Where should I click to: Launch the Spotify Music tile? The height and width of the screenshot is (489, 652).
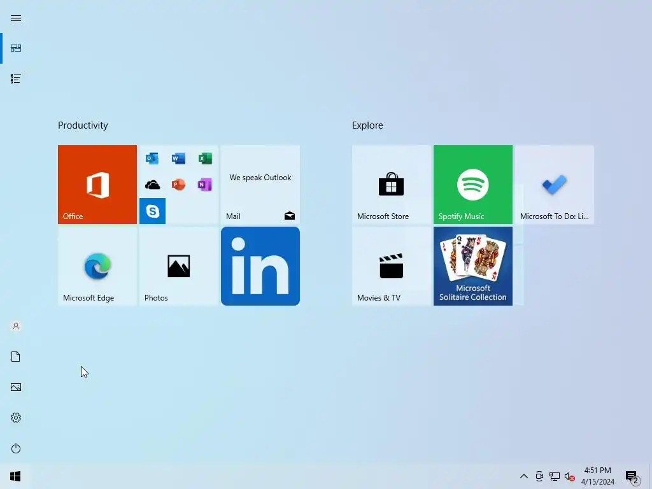point(473,184)
